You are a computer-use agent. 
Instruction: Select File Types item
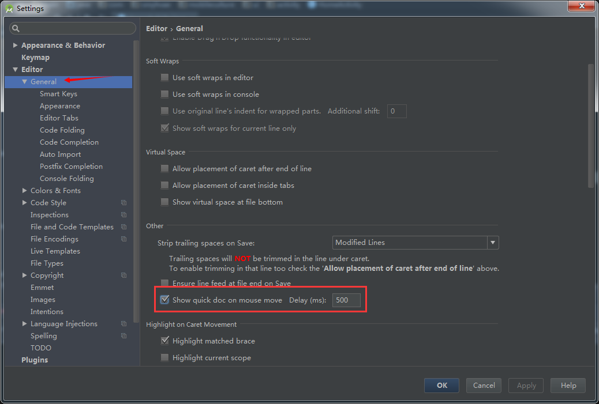coord(47,263)
